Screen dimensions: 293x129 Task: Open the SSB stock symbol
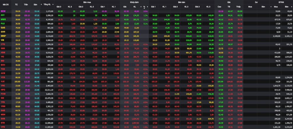[3, 48]
